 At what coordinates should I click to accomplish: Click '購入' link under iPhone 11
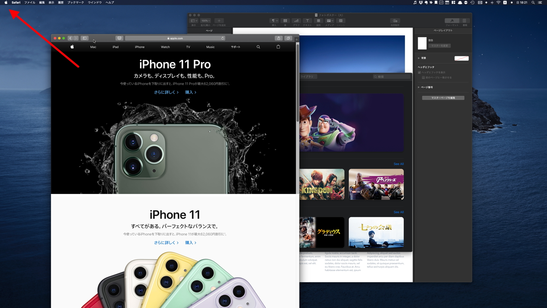click(x=191, y=243)
